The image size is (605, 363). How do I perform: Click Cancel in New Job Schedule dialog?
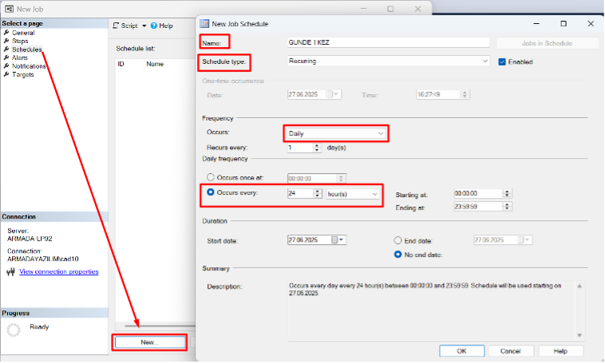pyautogui.click(x=511, y=351)
